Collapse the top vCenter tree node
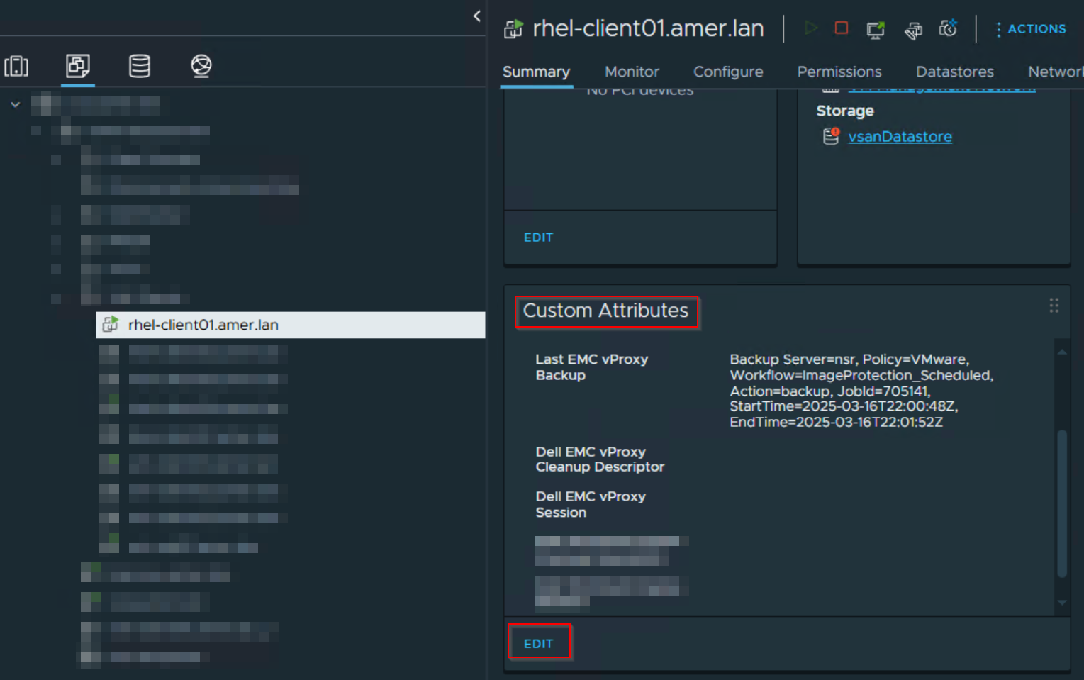The width and height of the screenshot is (1084, 680). click(x=15, y=103)
